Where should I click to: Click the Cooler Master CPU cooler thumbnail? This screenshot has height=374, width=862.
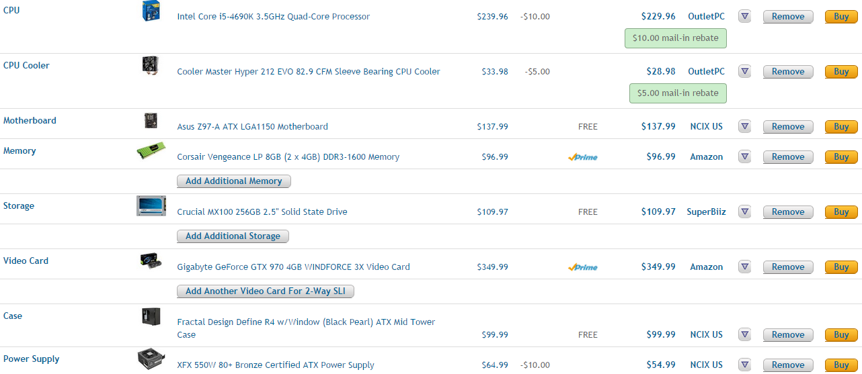click(x=151, y=66)
